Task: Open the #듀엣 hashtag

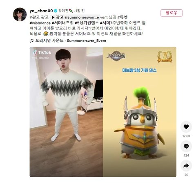Action: click(x=122, y=17)
